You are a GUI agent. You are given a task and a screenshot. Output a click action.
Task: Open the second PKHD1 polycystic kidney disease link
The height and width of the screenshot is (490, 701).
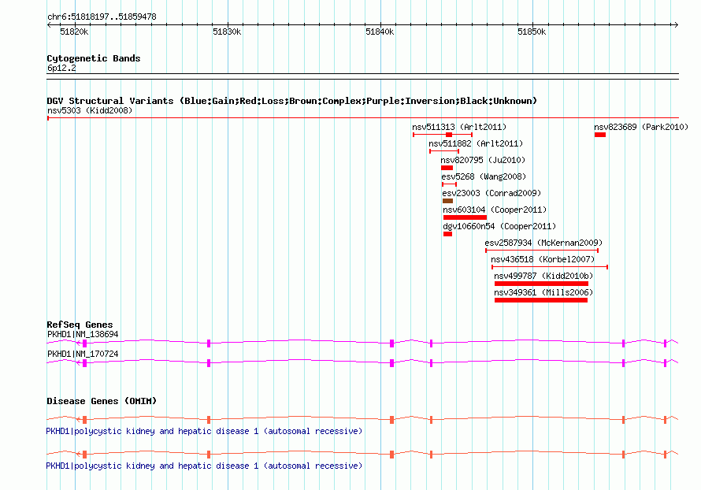pyautogui.click(x=204, y=466)
